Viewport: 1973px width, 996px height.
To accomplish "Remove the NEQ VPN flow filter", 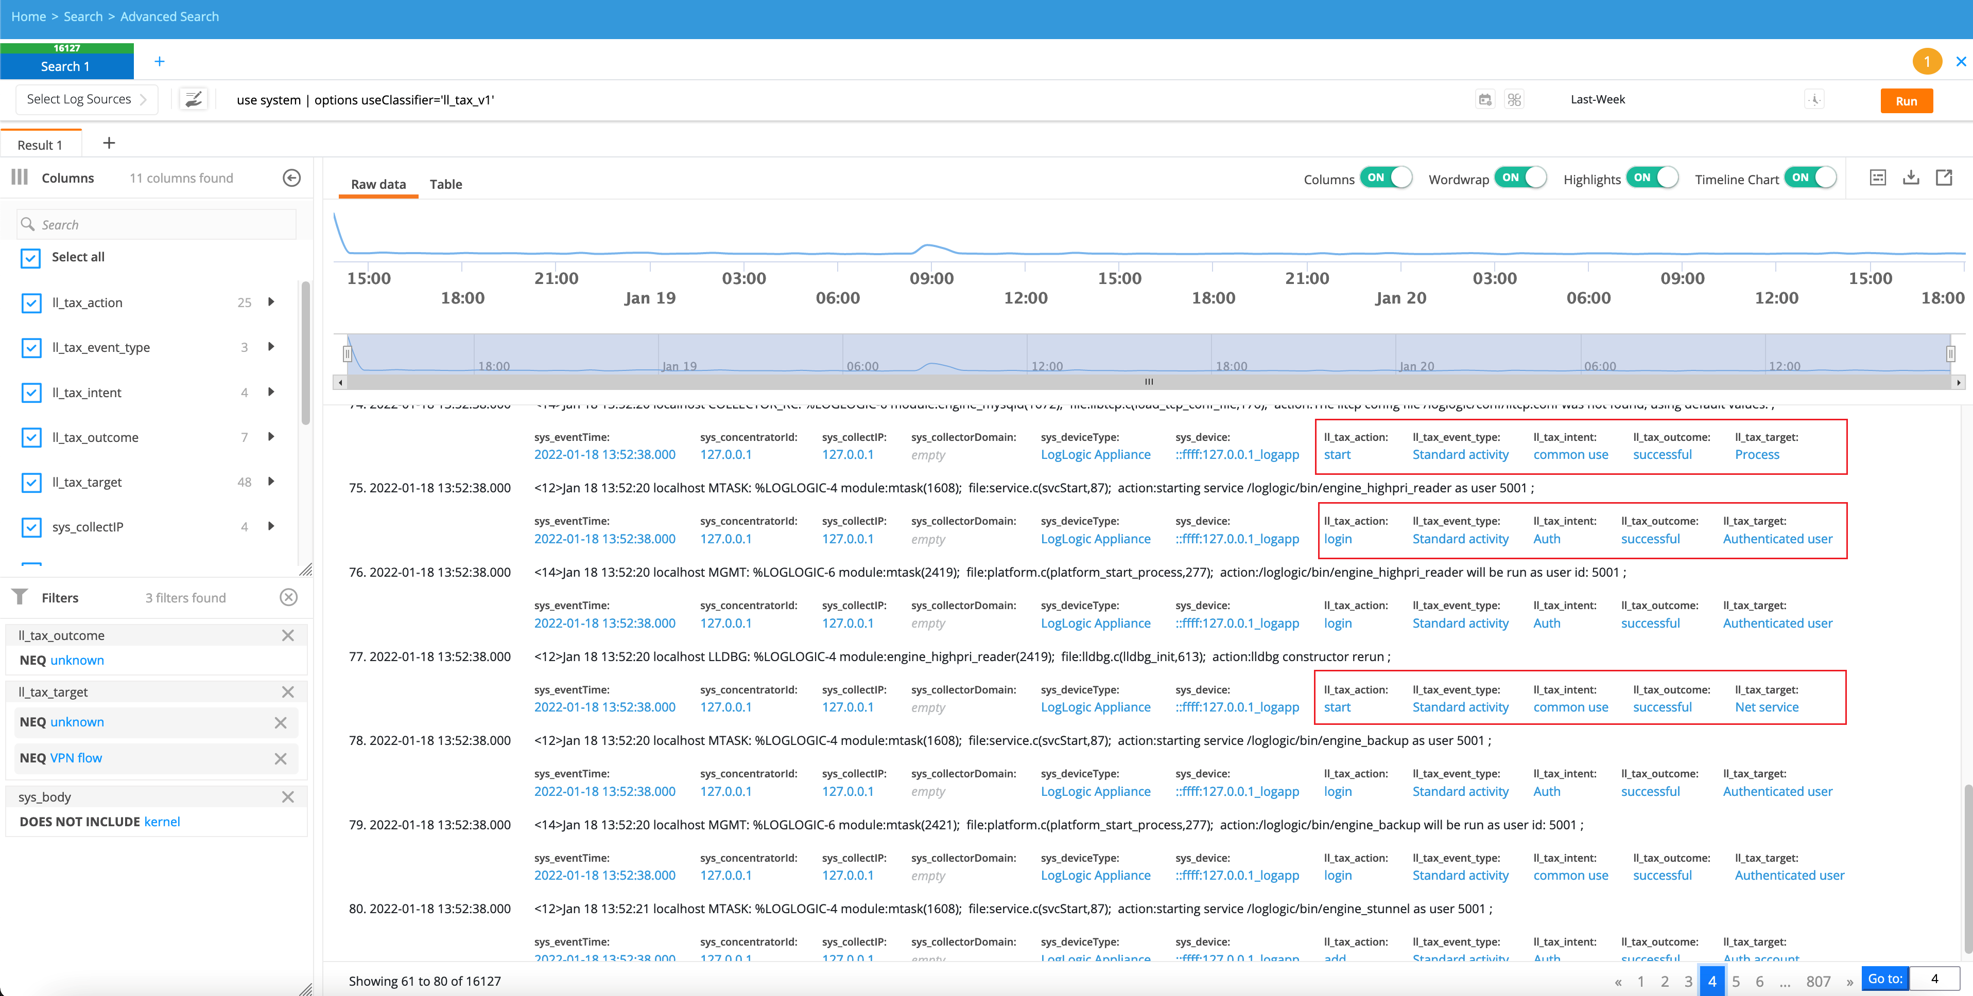I will (x=280, y=758).
